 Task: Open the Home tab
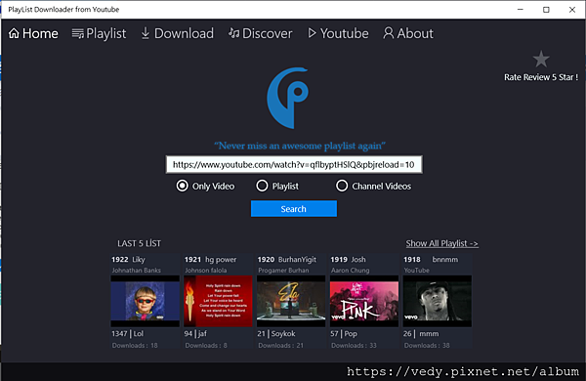pyautogui.click(x=33, y=33)
